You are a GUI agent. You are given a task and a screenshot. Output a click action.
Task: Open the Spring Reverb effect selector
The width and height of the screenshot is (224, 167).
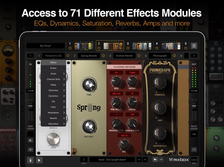pos(89,56)
